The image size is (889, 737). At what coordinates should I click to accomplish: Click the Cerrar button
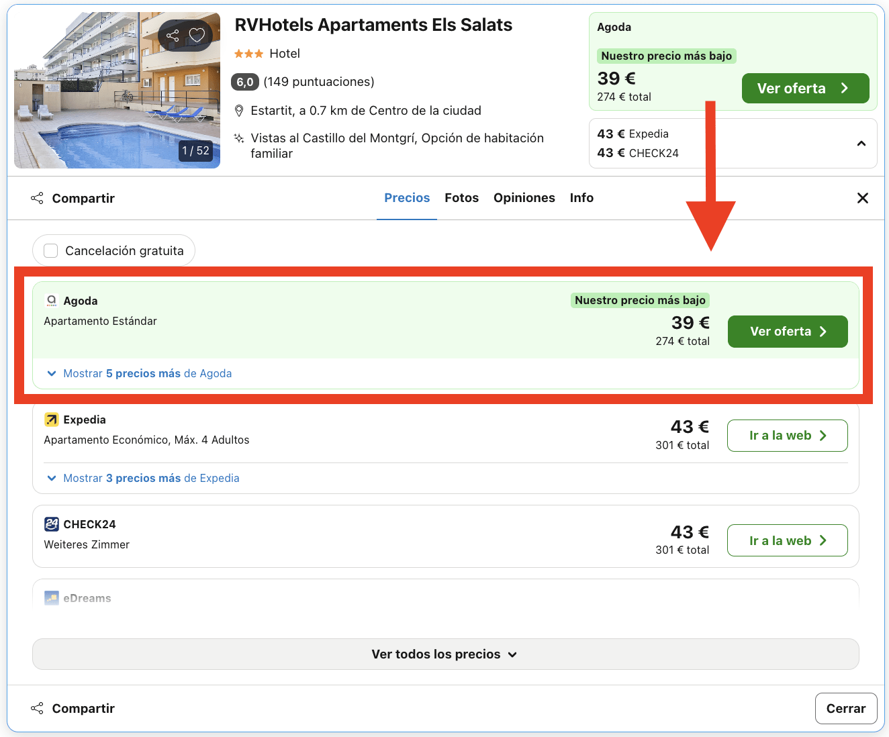[x=846, y=709]
